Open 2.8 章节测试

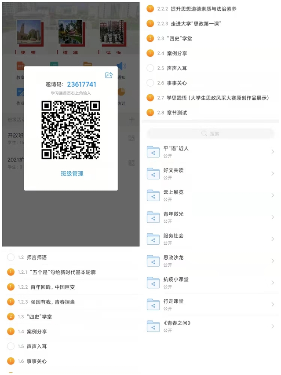click(172, 113)
